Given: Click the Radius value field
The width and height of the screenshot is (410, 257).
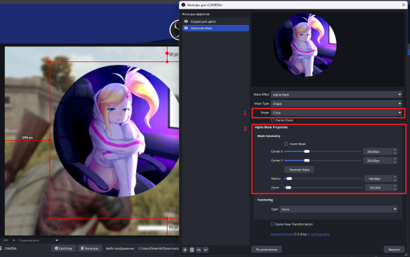Looking at the screenshot, I should pos(379,178).
